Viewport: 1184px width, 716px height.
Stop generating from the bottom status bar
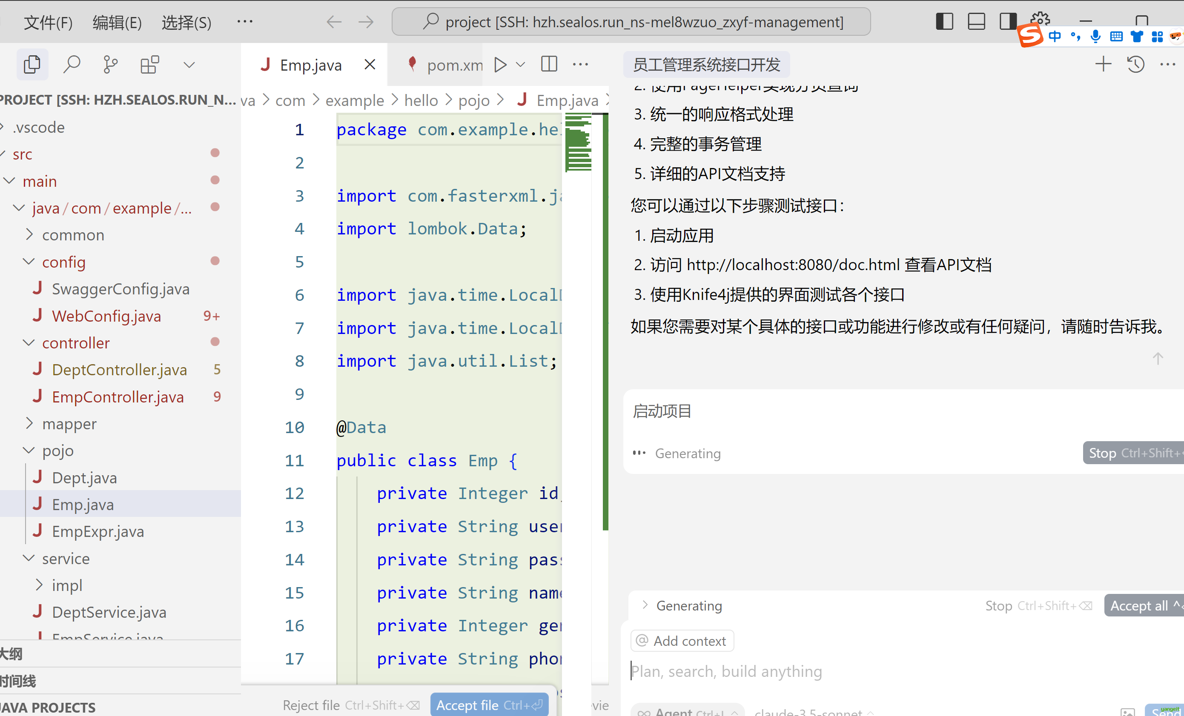tap(1039, 605)
